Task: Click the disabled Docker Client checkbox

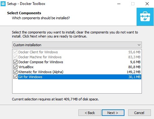Action: coord(15,52)
